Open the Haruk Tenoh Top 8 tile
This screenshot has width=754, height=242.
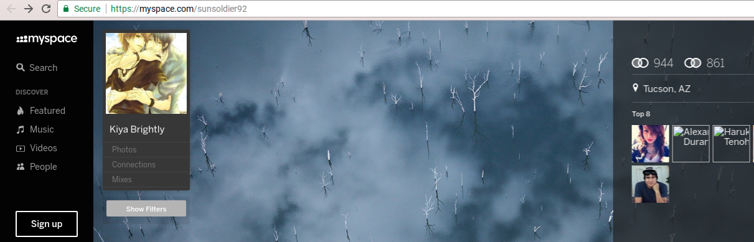(x=731, y=144)
